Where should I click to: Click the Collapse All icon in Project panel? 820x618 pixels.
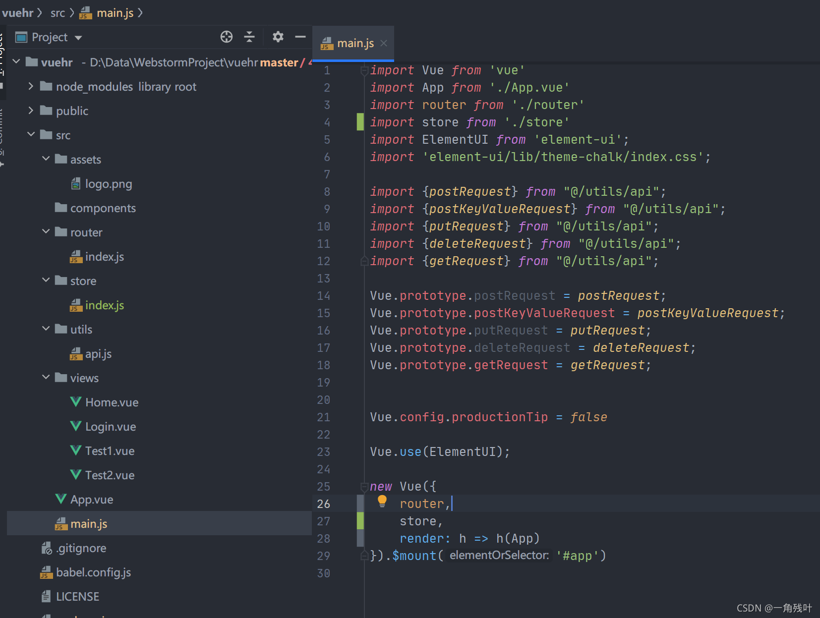point(249,37)
